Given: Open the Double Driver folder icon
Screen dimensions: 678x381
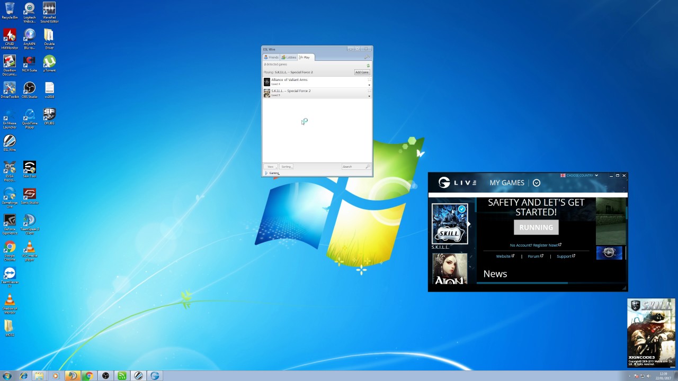Looking at the screenshot, I should pyautogui.click(x=49, y=39).
